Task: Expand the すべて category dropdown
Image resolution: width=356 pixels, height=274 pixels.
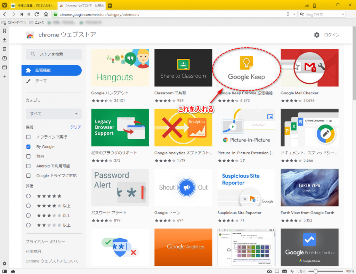Action: tap(54, 114)
